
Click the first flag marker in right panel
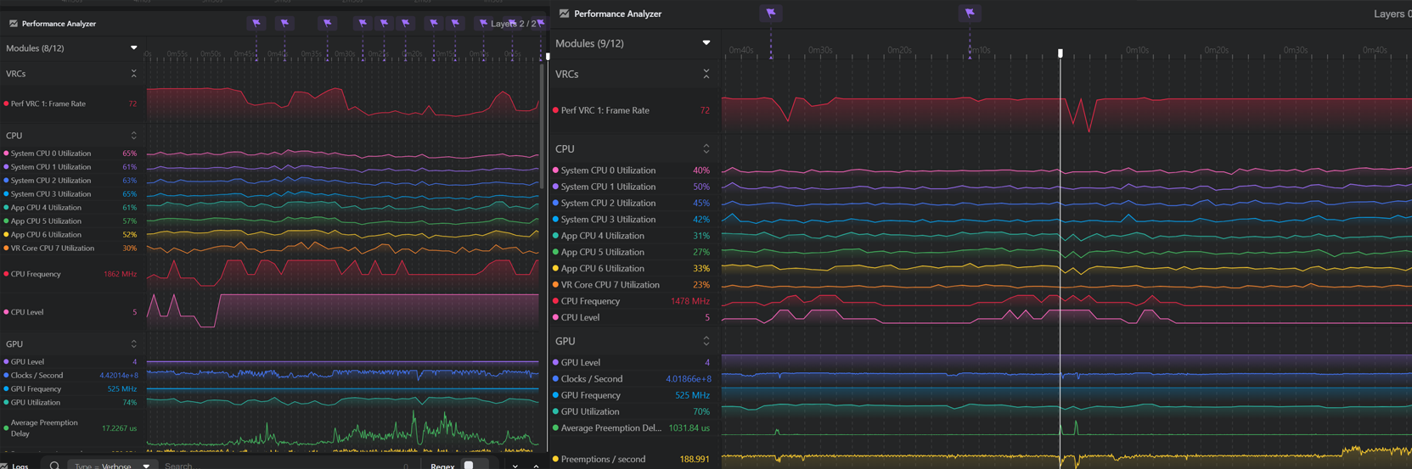771,13
